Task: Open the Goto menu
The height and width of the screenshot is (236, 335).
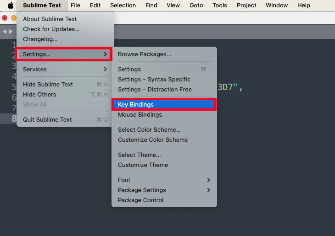Action: tap(196, 5)
